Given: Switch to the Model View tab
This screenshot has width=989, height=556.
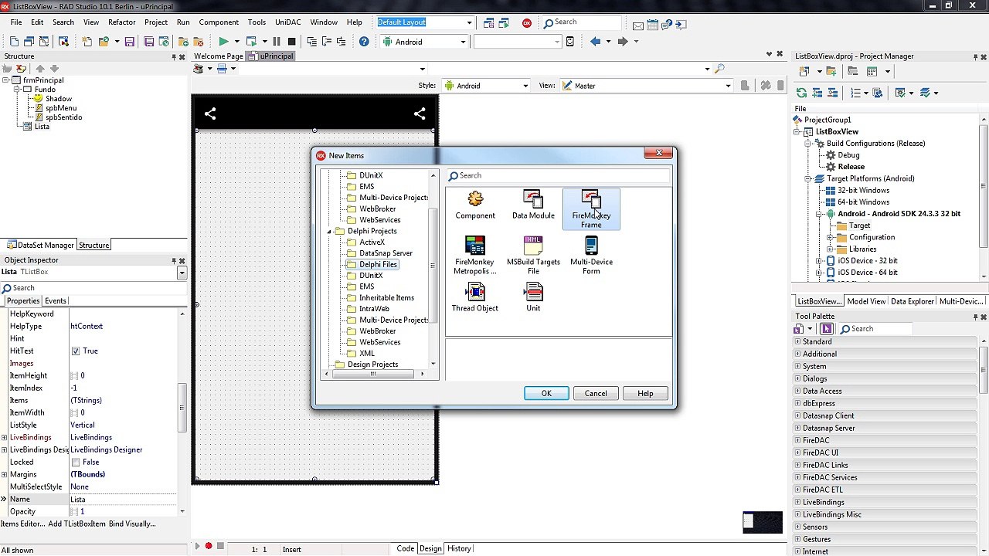Looking at the screenshot, I should (866, 301).
